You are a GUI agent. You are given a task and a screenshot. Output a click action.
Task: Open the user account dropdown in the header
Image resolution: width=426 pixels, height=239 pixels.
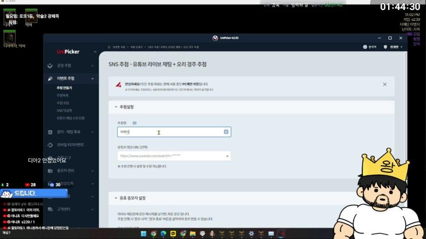click(393, 47)
